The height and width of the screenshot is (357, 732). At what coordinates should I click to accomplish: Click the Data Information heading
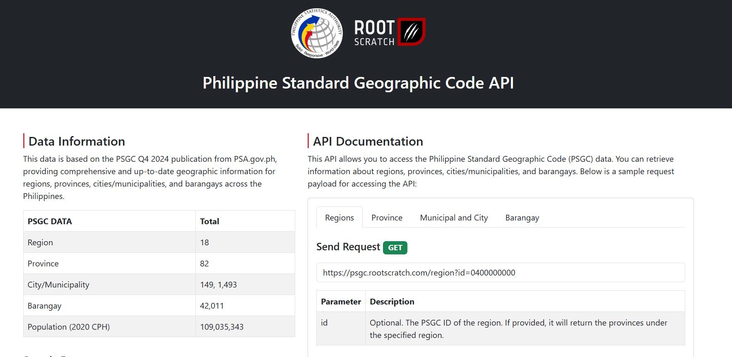77,141
